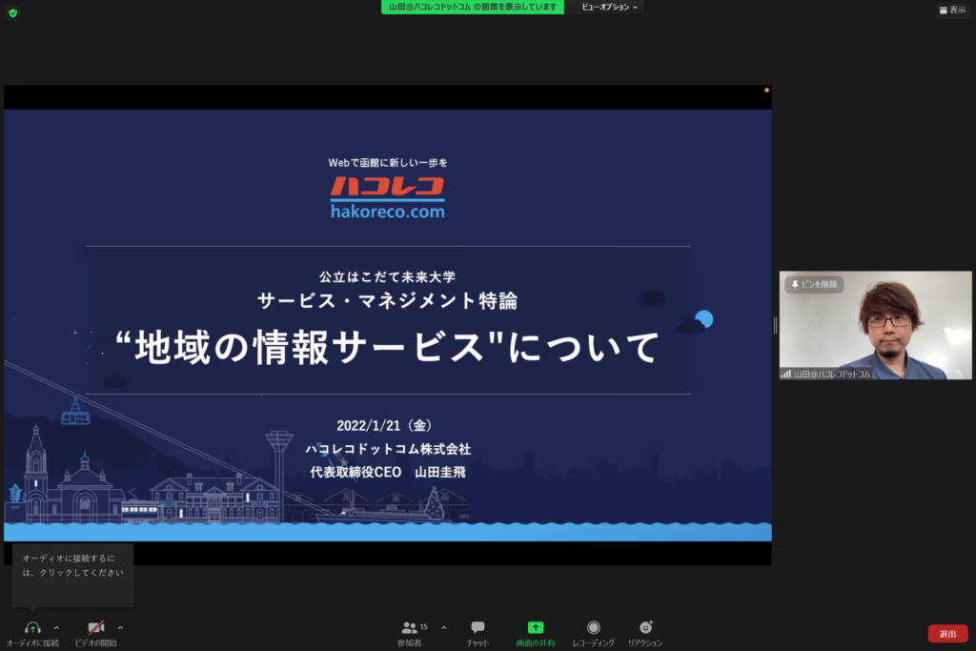Click the green 画面の共有 share screen icon
976x651 pixels.
pyautogui.click(x=536, y=627)
